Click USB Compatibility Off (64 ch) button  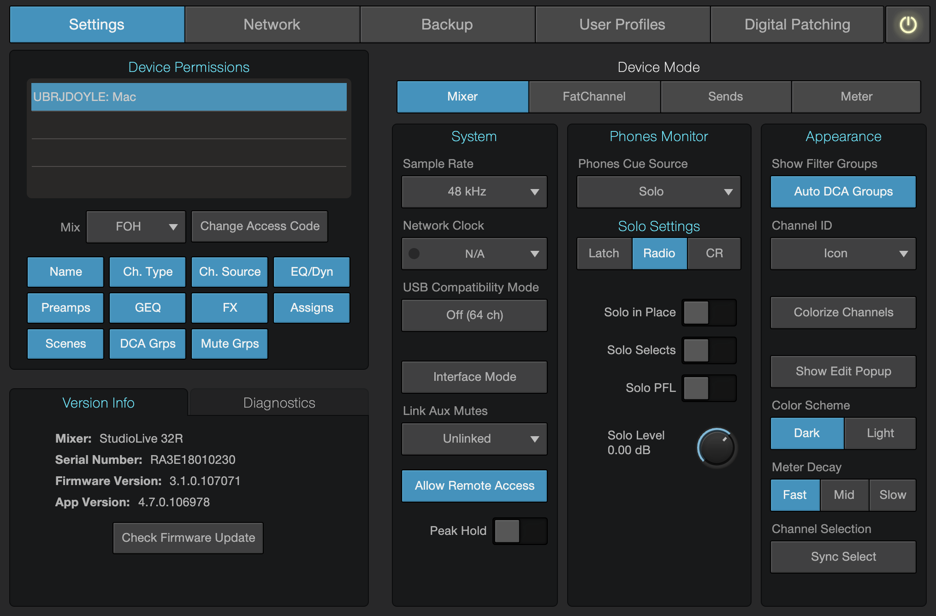(474, 315)
